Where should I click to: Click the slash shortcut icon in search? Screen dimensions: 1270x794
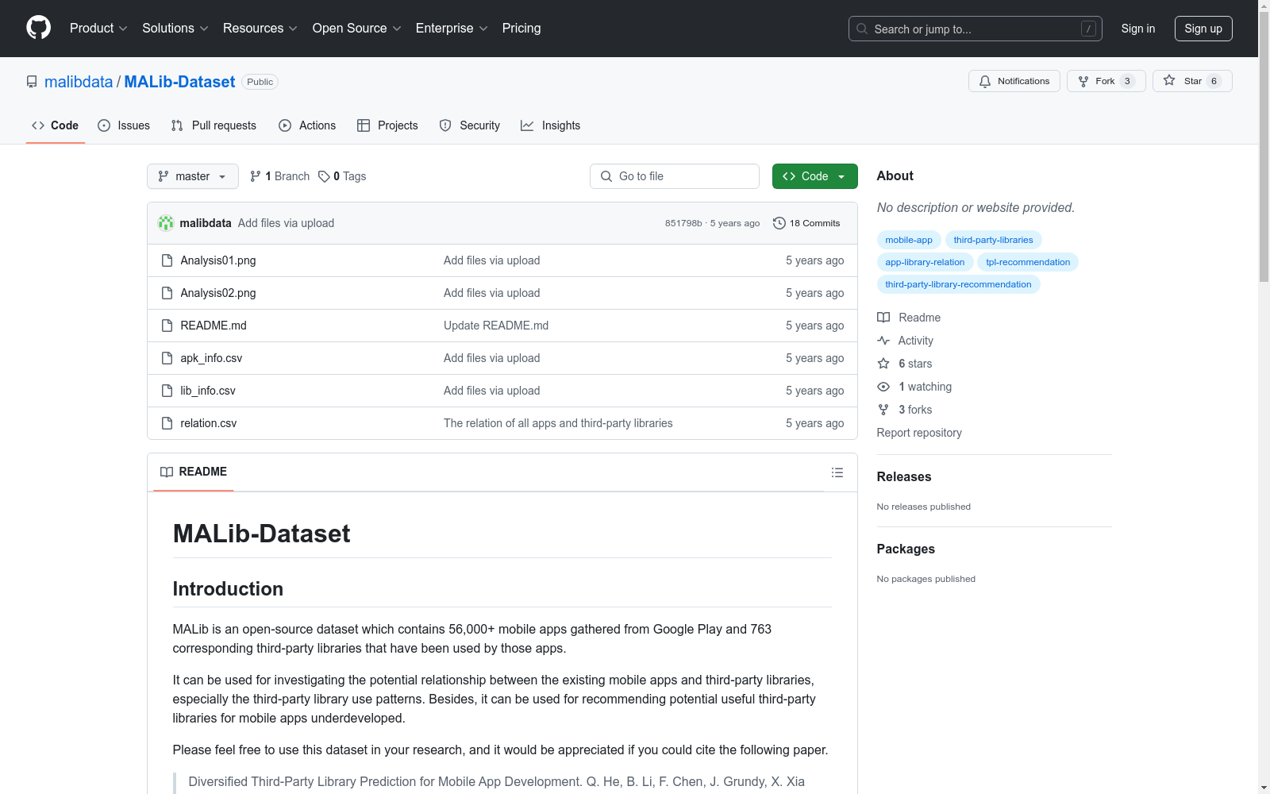coord(1088,29)
